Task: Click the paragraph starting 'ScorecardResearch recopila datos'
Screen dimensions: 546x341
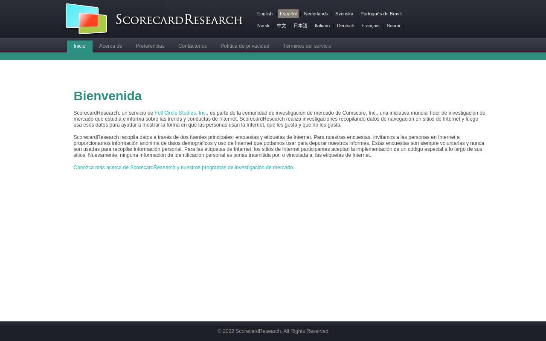Action: coord(279,146)
